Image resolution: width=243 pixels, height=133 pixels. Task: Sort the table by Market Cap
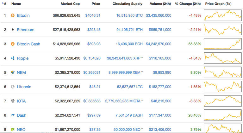70,4
